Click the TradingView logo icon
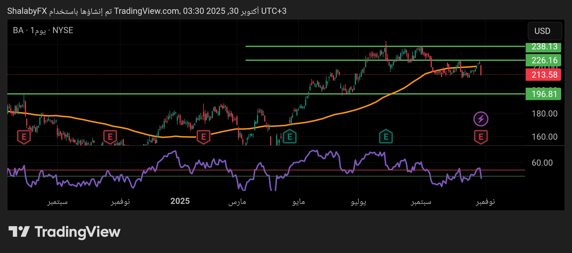572x253 pixels. [x=19, y=232]
